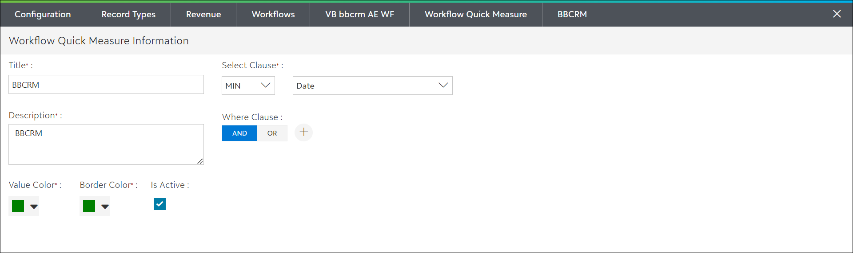The width and height of the screenshot is (853, 253).
Task: Open Value Color dropdown arrow
Action: [x=34, y=206]
